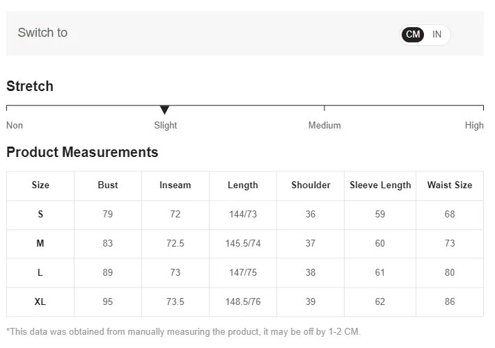Image resolution: width=495 pixels, height=348 pixels.
Task: Select the S size row label
Action: click(40, 214)
